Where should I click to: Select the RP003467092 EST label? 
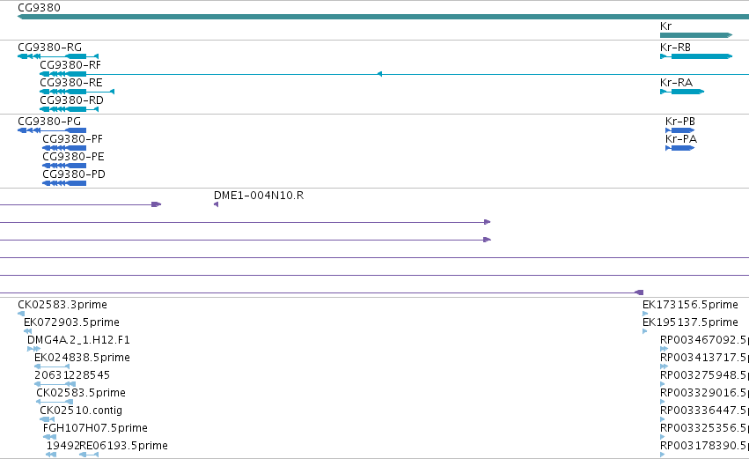(705, 340)
